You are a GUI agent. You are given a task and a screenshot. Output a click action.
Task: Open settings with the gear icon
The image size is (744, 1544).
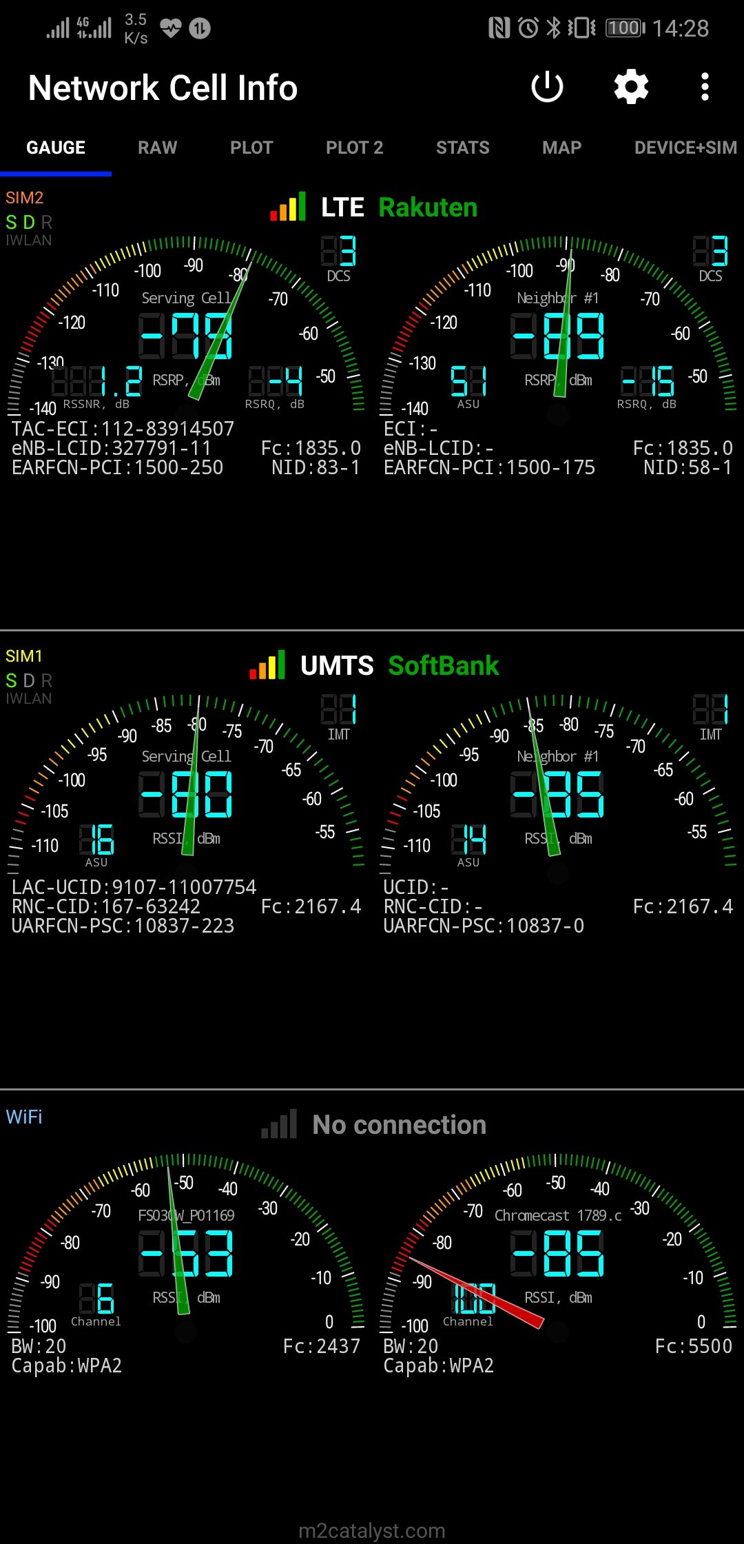click(631, 88)
